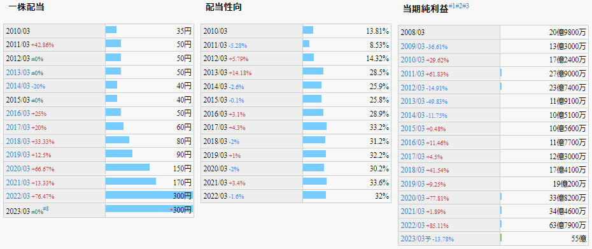Click the -5.28% change in 配当性向 table
Viewport: 592px width, 249px height.
point(238,46)
